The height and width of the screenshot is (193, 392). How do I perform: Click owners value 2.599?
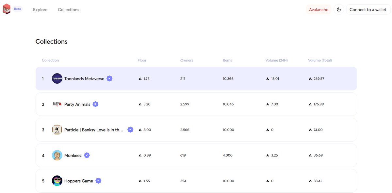[x=185, y=104]
